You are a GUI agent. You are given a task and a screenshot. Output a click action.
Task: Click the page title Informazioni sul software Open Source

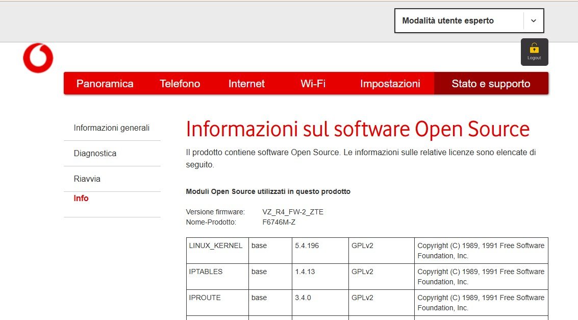click(x=358, y=129)
